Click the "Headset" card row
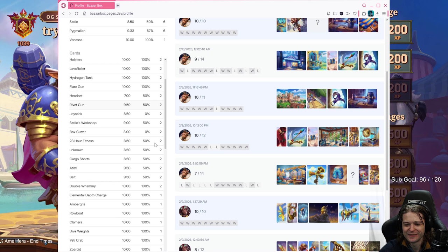 pos(116,96)
